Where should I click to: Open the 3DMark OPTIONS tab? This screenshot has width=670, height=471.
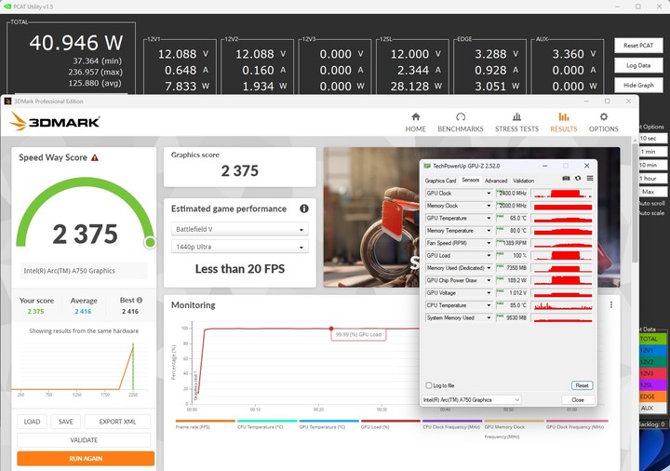pos(603,122)
